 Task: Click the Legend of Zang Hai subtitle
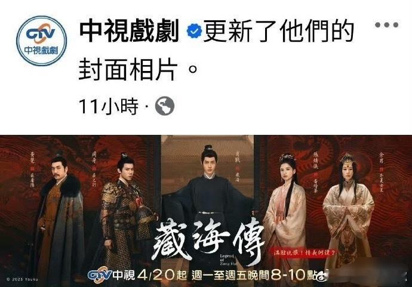[227, 260]
